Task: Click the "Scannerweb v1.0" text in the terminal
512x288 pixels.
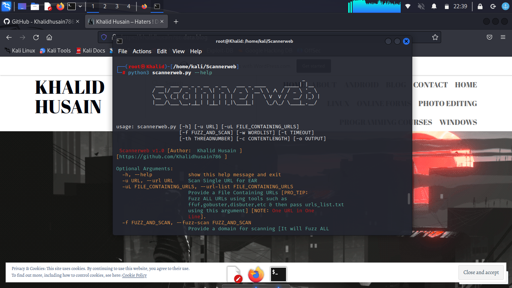Action: [x=142, y=151]
